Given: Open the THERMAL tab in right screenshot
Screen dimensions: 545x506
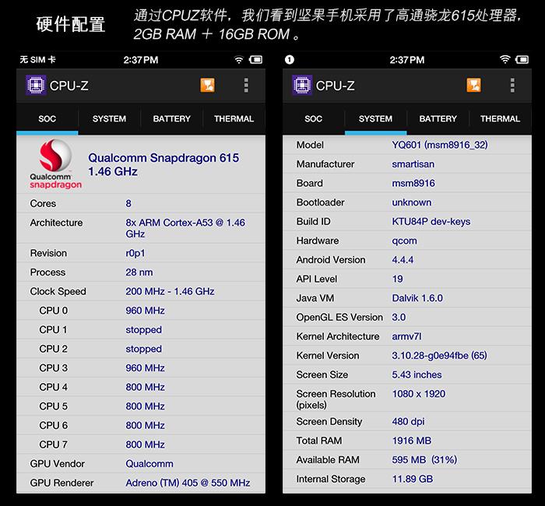Looking at the screenshot, I should pos(500,119).
